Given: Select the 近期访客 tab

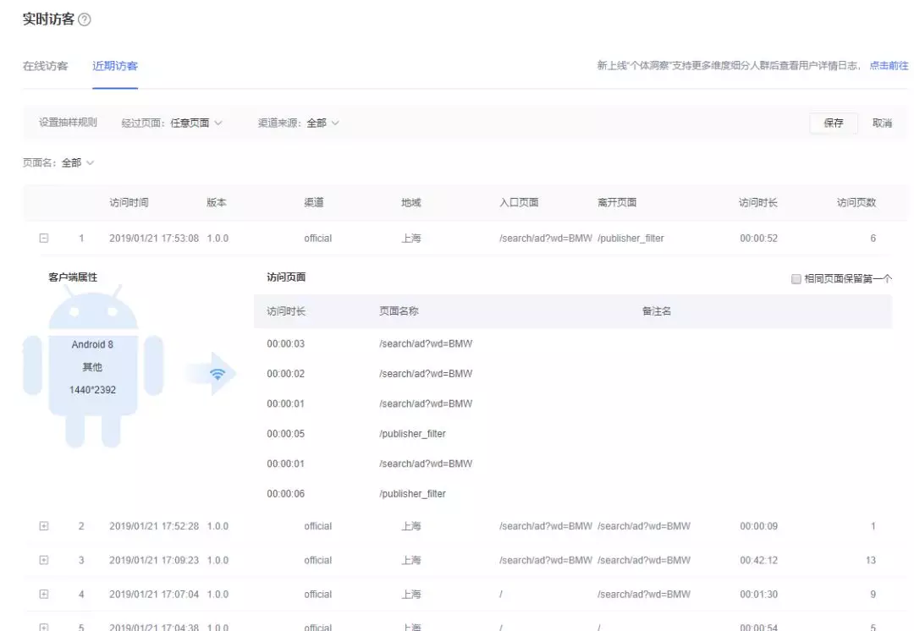Looking at the screenshot, I should click(x=115, y=66).
